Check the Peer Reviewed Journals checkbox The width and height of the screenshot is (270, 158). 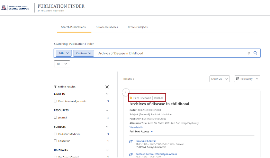pyautogui.click(x=55, y=101)
